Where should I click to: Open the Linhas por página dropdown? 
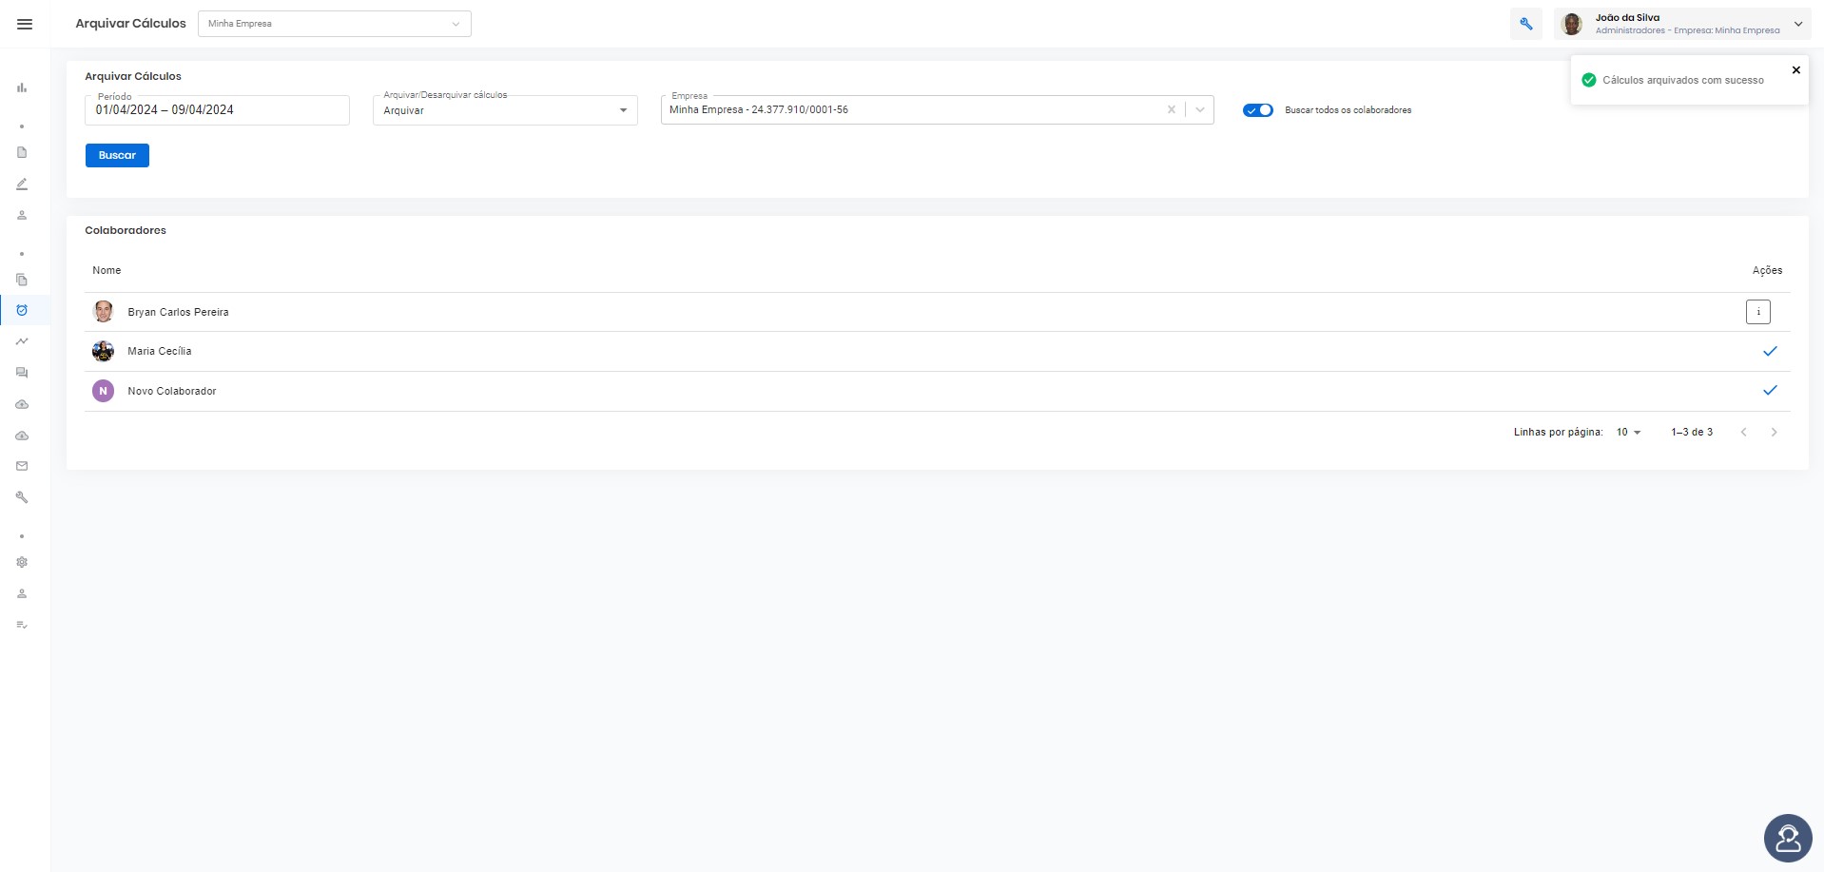point(1629,432)
